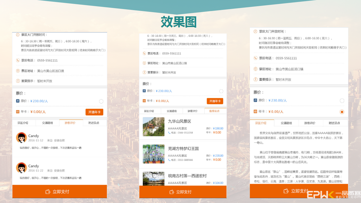Open 附近景点 tab in left mockup
Image resolution: width=361 pixels, height=203 pixels.
click(95, 123)
